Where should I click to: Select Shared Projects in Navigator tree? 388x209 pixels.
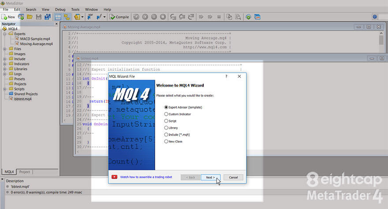(26, 94)
